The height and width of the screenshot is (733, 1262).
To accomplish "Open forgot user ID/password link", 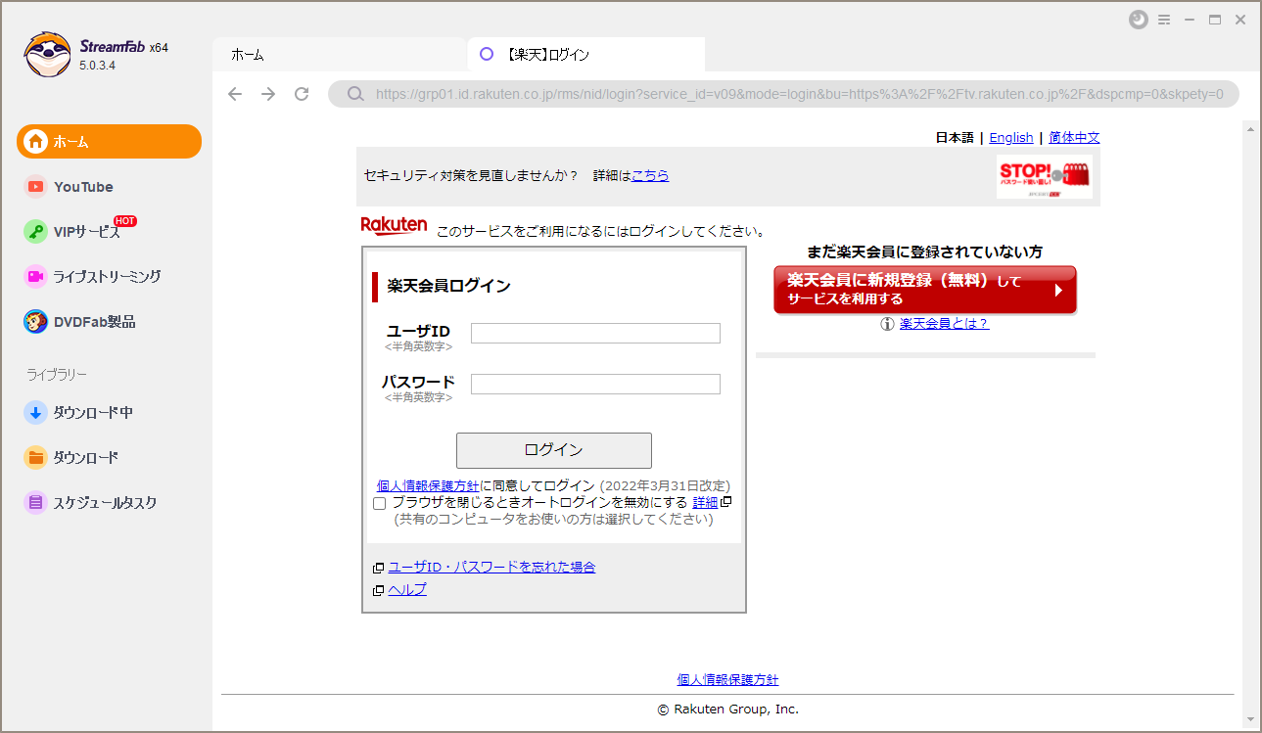I will [x=491, y=568].
